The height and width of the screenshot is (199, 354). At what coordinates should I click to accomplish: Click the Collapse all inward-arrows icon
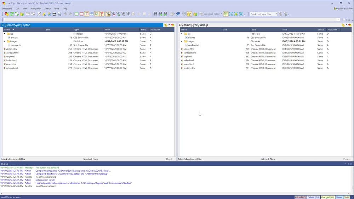pyautogui.click(x=241, y=14)
